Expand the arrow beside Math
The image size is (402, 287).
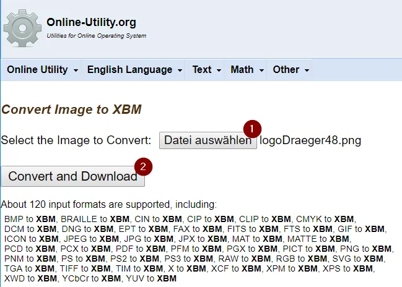pyautogui.click(x=261, y=71)
